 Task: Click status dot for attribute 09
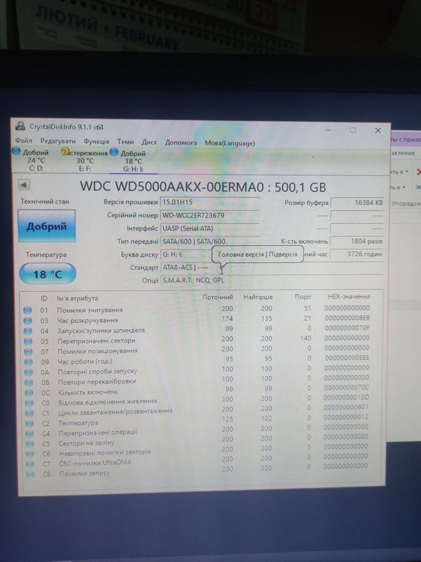coord(29,362)
